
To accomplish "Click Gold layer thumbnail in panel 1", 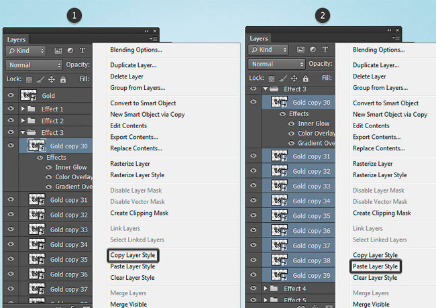I will coord(28,95).
